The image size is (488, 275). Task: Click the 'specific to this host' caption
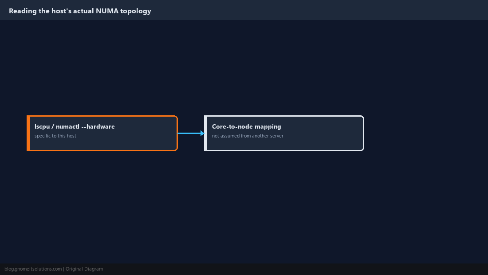[55, 136]
